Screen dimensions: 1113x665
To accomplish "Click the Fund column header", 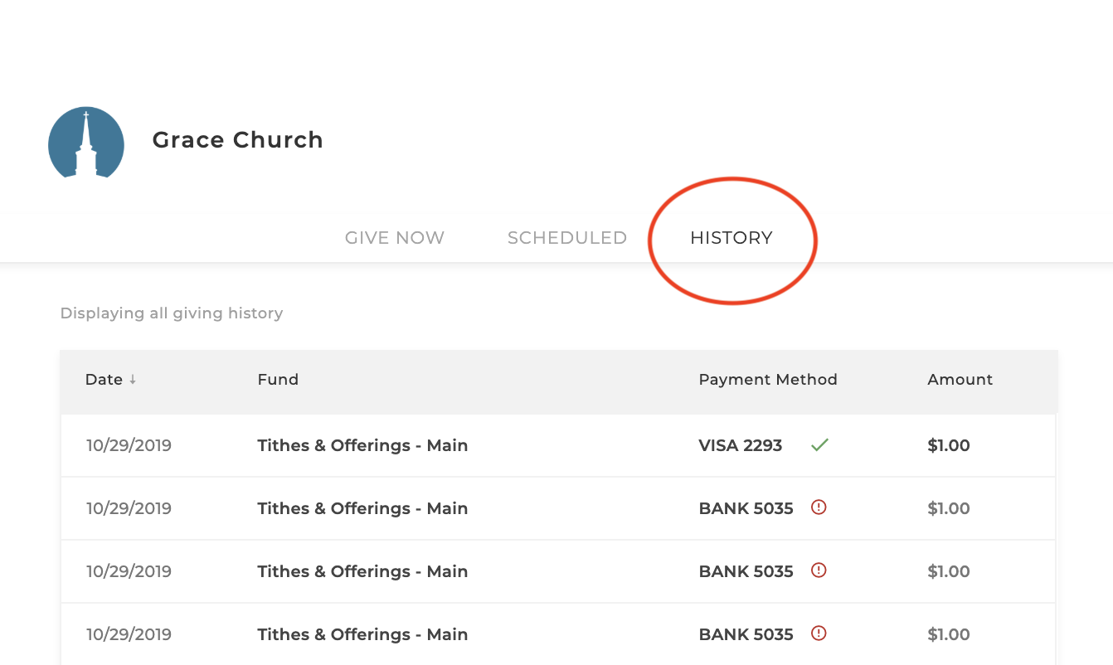I will 278,380.
